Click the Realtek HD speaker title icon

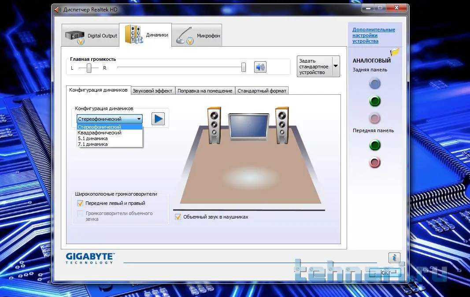57,10
